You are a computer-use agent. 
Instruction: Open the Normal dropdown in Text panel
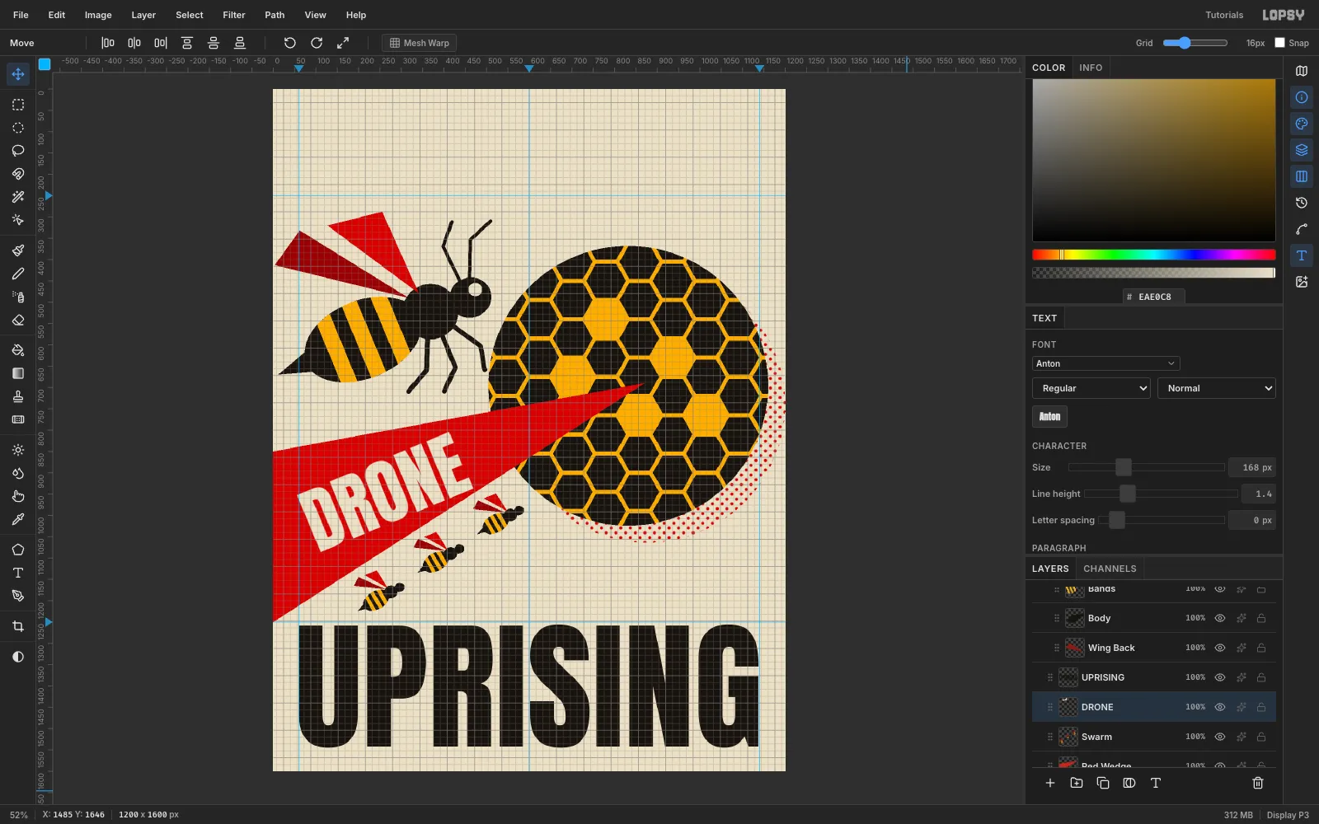pos(1217,388)
